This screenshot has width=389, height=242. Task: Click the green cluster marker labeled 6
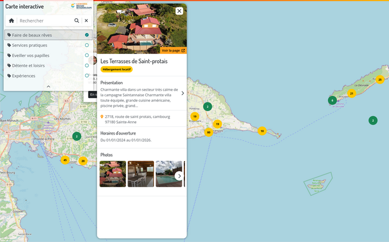pos(332,100)
